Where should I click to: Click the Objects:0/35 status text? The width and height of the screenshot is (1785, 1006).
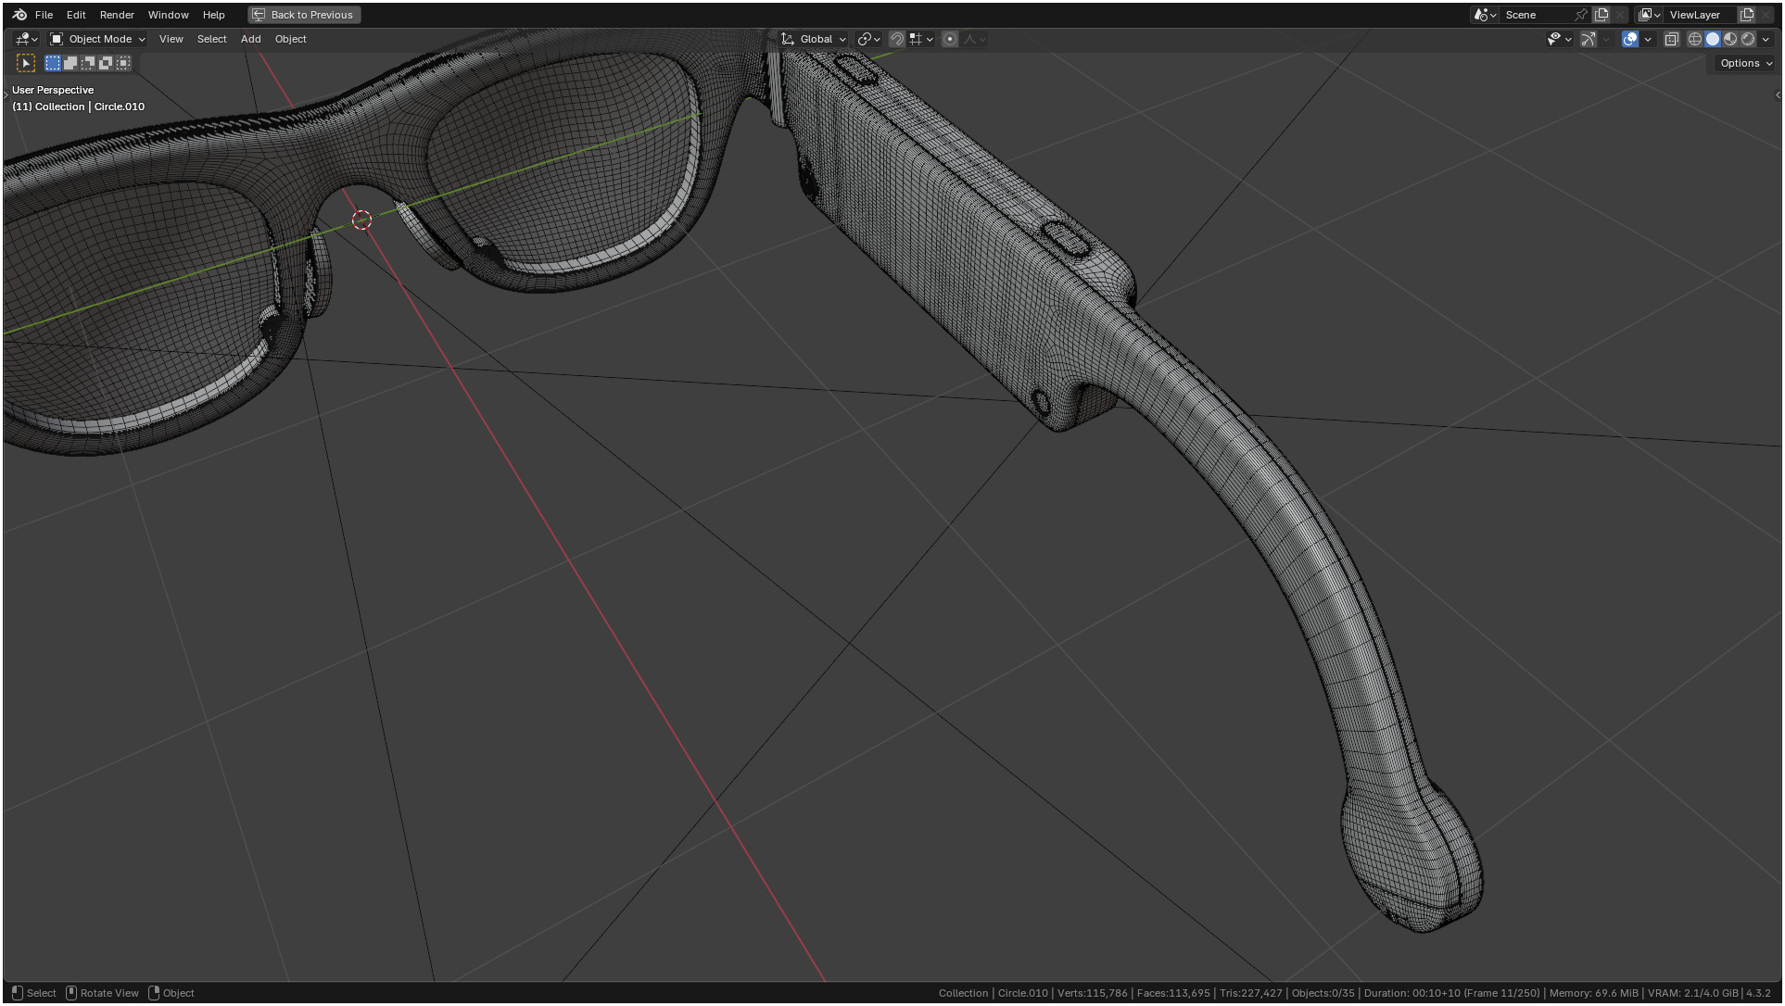click(1323, 993)
